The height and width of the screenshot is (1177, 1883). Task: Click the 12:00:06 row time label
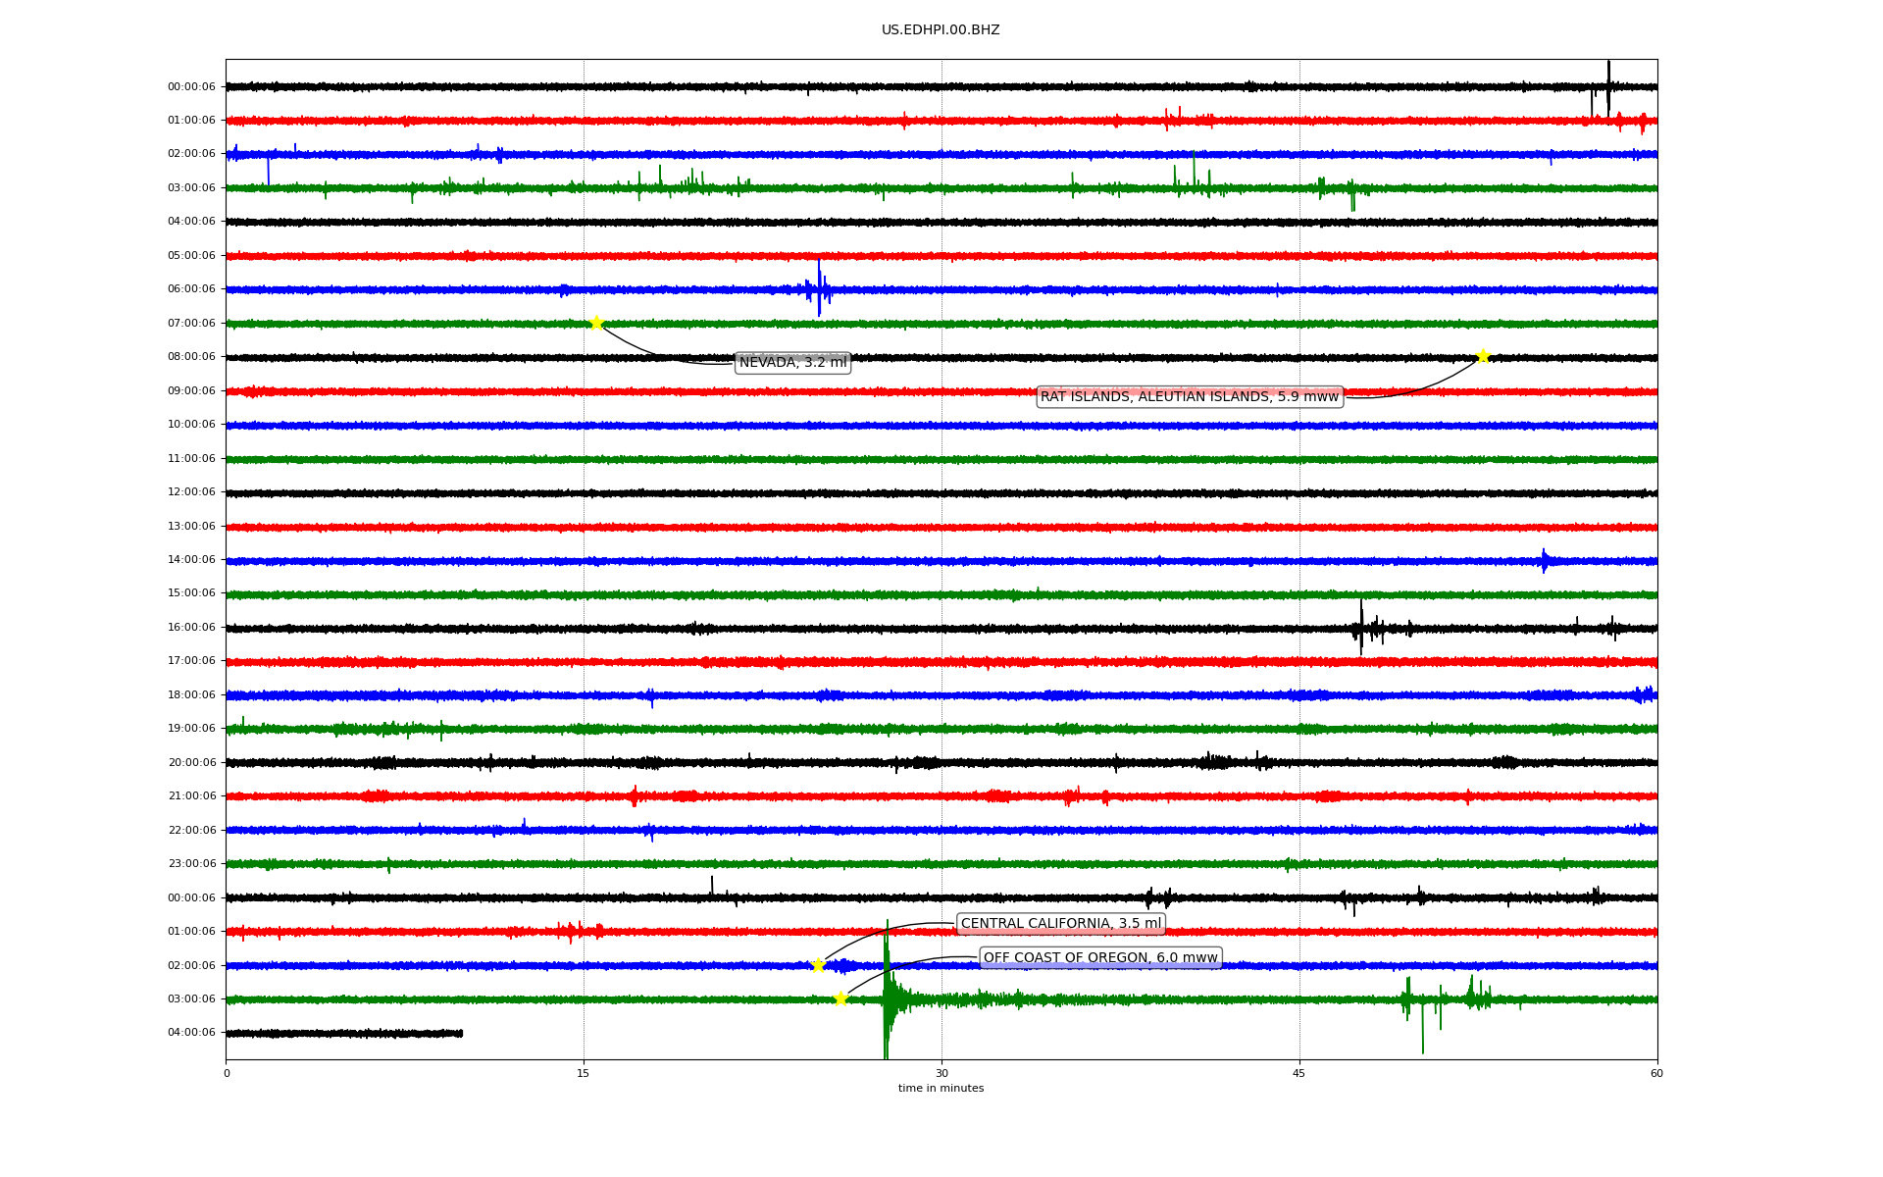pos(191,492)
